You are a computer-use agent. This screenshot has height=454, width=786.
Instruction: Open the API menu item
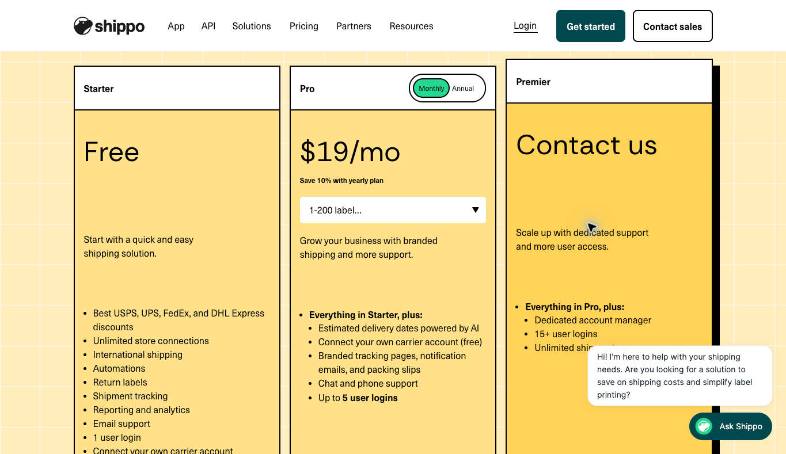(208, 26)
